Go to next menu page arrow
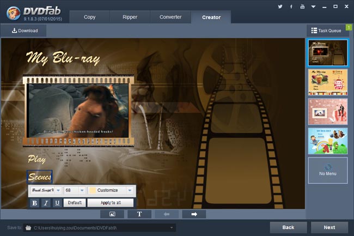This screenshot has width=354, height=236. [194, 214]
